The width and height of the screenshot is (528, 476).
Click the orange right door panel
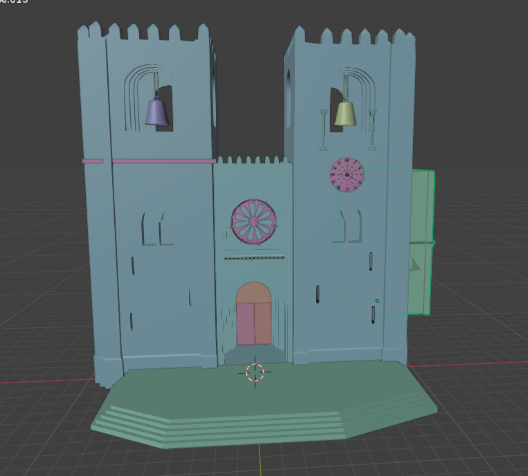point(263,322)
